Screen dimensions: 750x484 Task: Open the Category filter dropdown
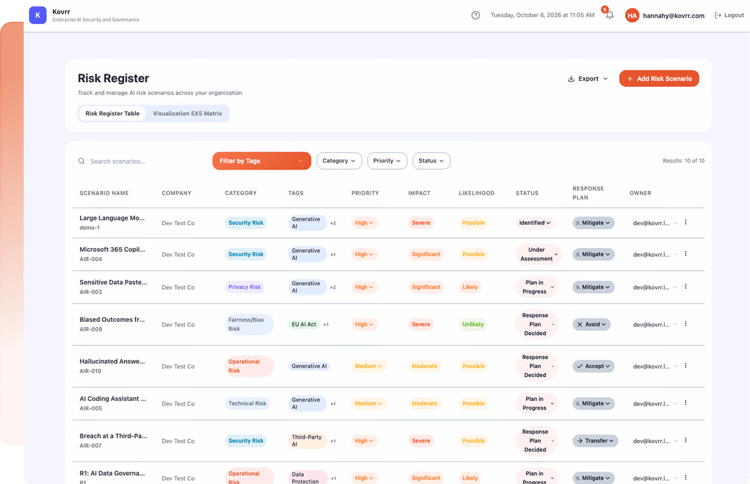point(339,161)
